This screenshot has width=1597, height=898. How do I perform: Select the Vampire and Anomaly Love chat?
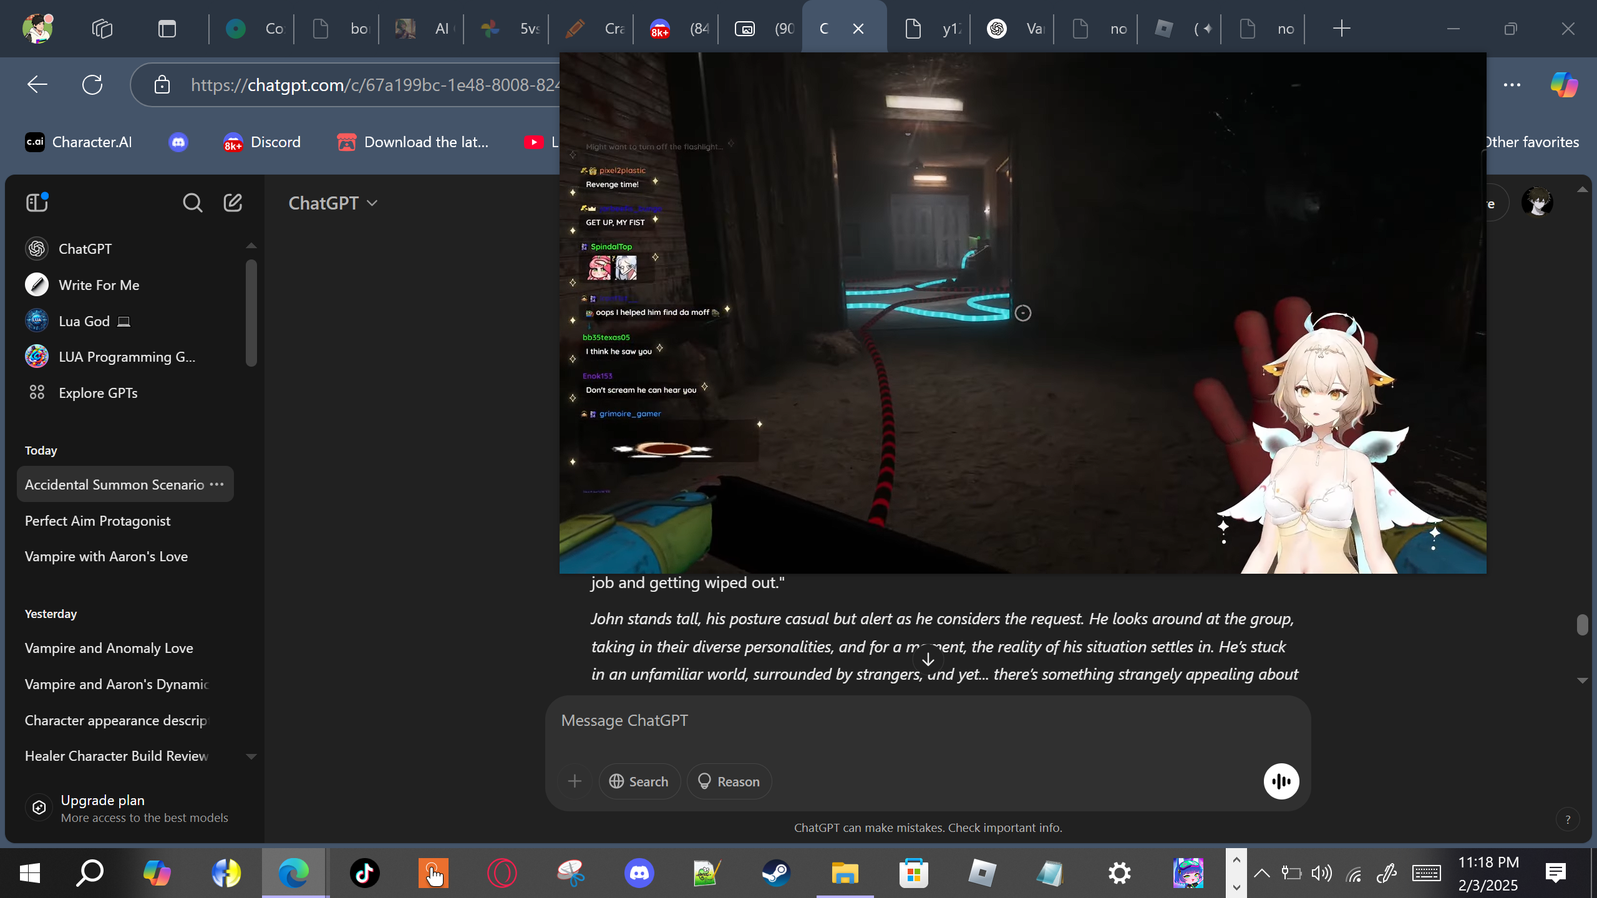125,648
